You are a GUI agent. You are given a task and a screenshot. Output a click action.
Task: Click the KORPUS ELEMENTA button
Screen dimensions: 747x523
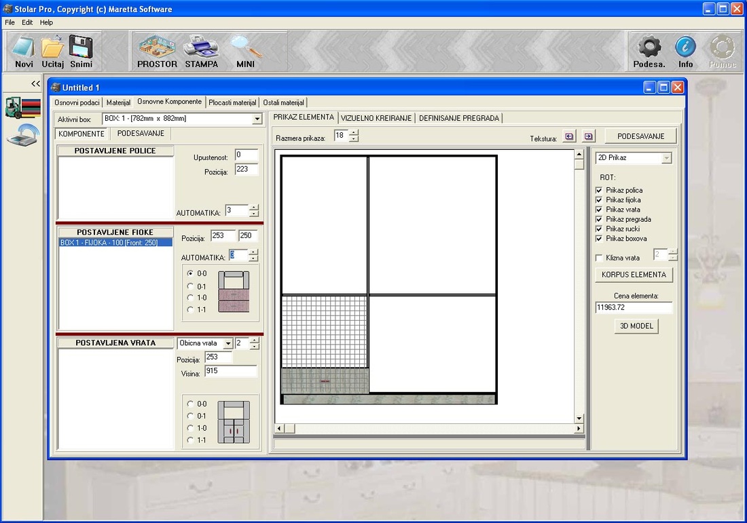(634, 275)
